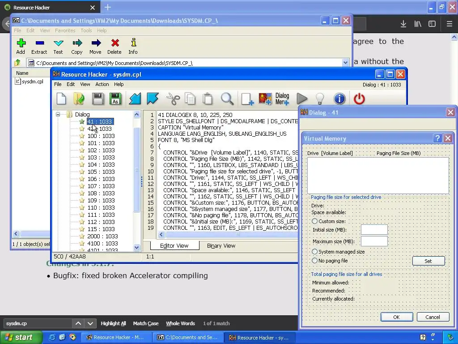
Task: Click the tree scrollbar down arrow
Action: click(x=136, y=247)
